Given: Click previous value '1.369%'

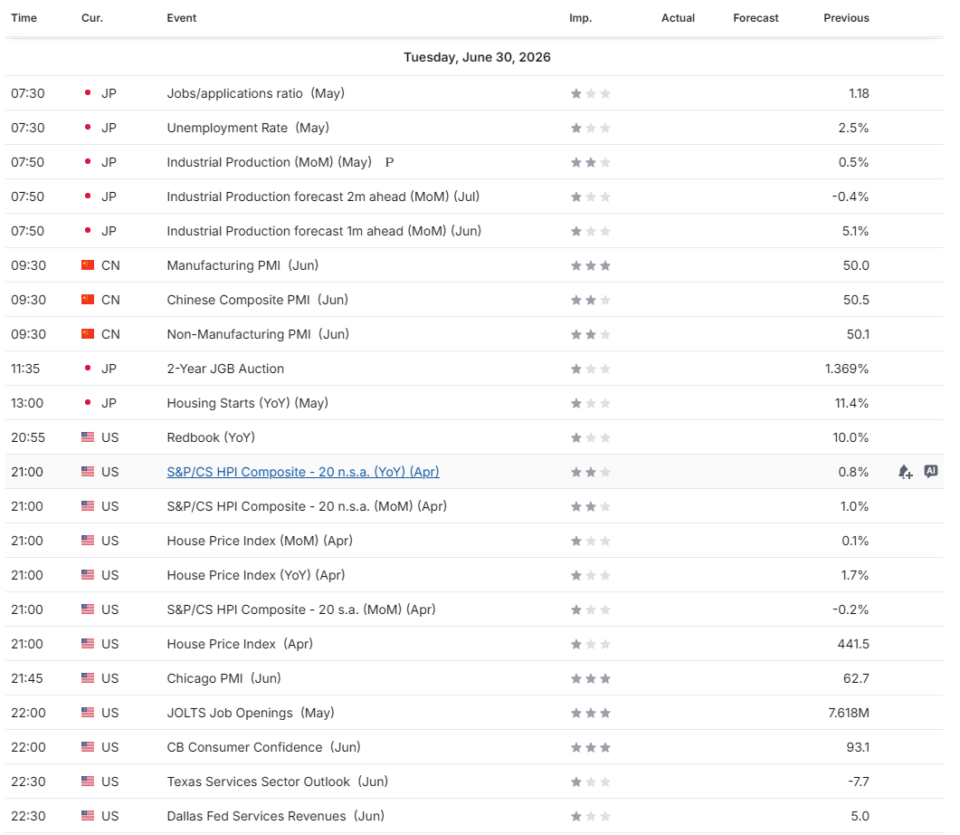Looking at the screenshot, I should [x=847, y=369].
